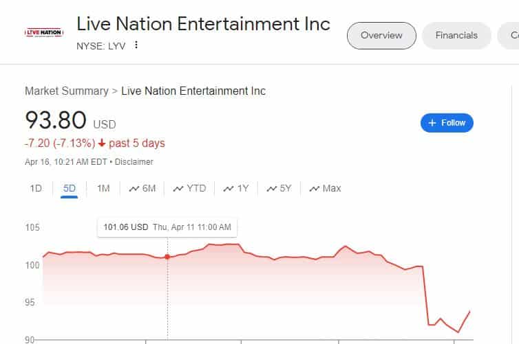The image size is (519, 344).
Task: Click the trend icon next to Max
Action: (x=314, y=189)
